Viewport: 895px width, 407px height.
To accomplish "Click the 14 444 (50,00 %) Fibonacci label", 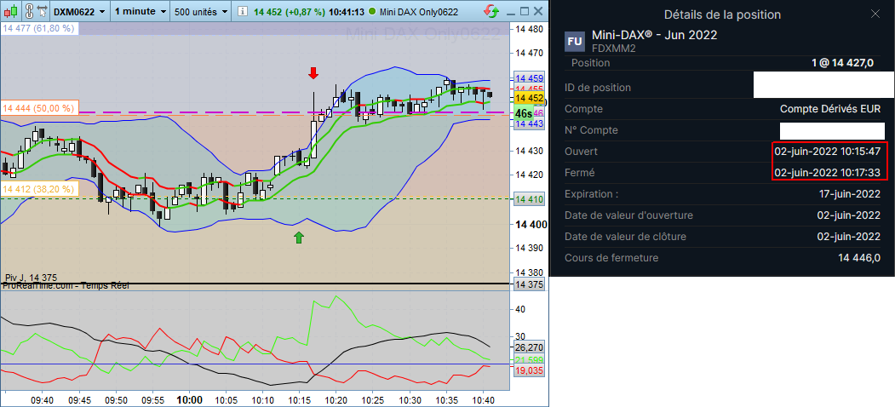I will (x=38, y=108).
